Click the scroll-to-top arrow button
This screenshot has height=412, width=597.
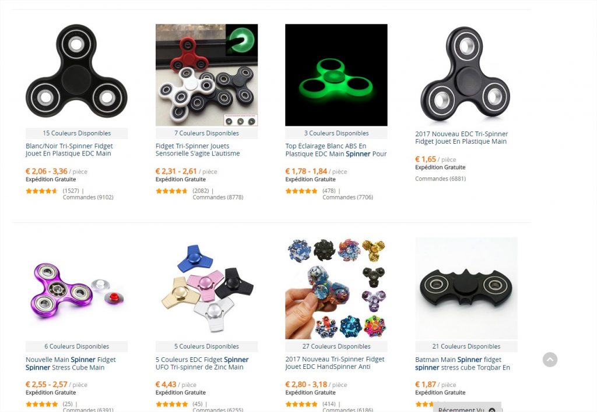(x=550, y=360)
